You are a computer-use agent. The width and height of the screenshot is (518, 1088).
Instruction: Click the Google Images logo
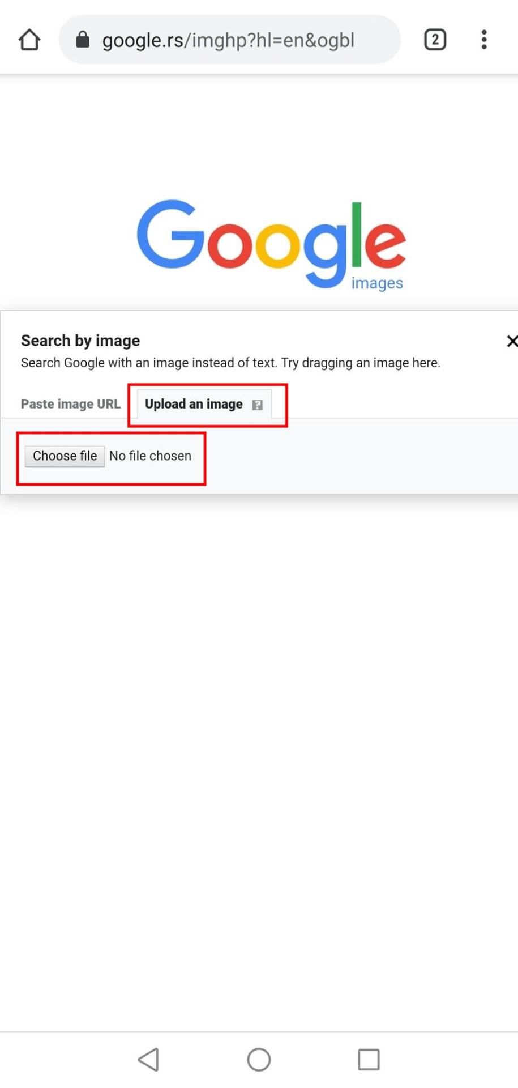coord(270,241)
